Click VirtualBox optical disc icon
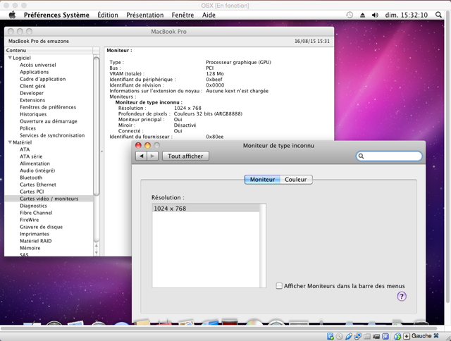The width and height of the screenshot is (451, 341). click(339, 336)
